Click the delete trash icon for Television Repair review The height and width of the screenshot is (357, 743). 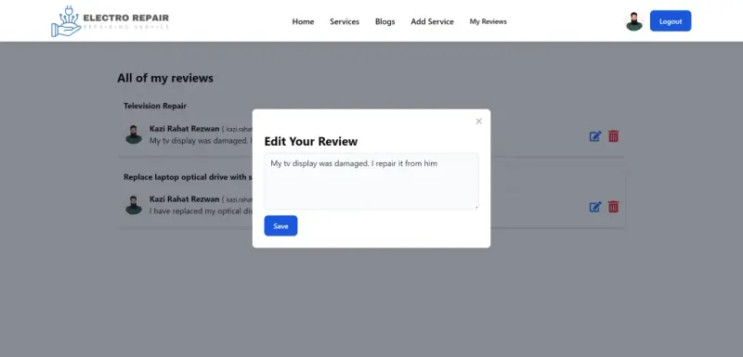tap(614, 136)
